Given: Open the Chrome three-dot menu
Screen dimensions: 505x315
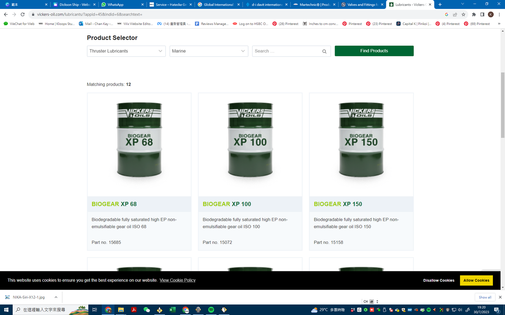Looking at the screenshot, I should click(499, 14).
